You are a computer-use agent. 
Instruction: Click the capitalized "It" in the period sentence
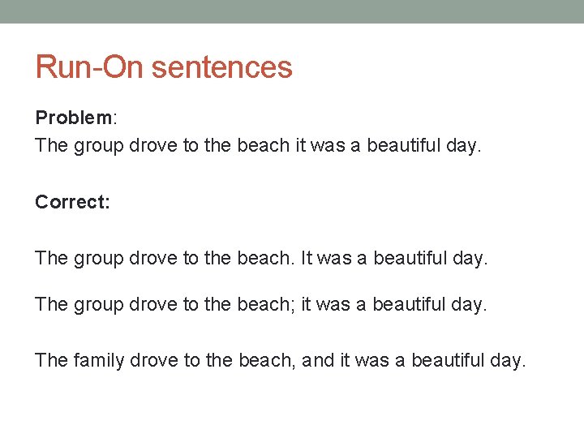(306, 259)
